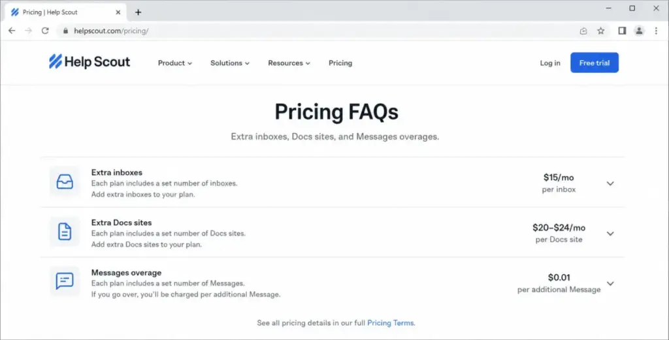Click the Extra Docs sites document icon
Image resolution: width=669 pixels, height=340 pixels.
pyautogui.click(x=65, y=232)
